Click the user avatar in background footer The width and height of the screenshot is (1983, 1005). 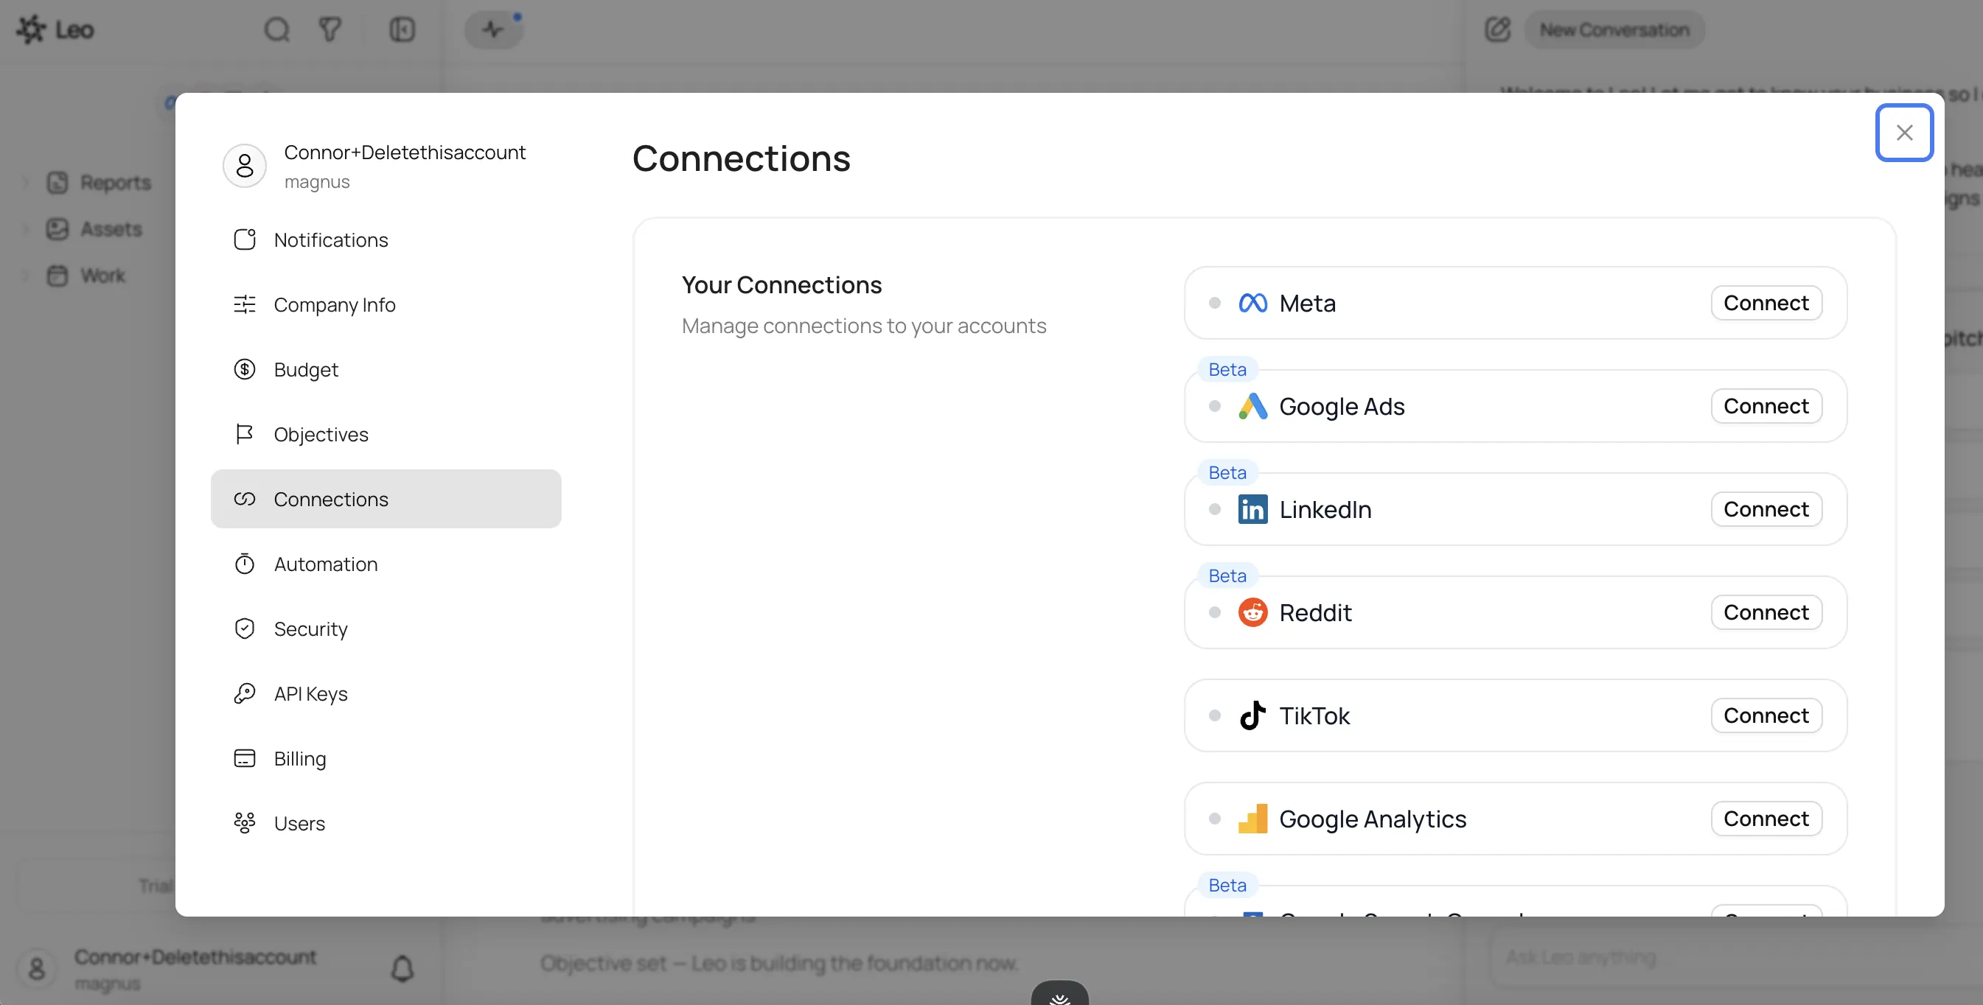coord(36,969)
